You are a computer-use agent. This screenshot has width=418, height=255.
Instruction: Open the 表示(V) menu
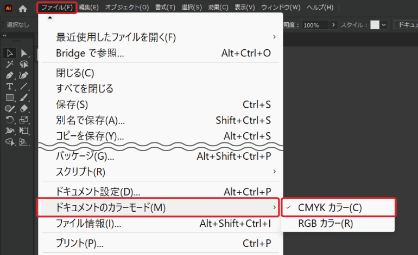pyautogui.click(x=245, y=8)
